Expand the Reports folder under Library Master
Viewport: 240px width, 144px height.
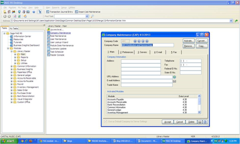coord(15,57)
